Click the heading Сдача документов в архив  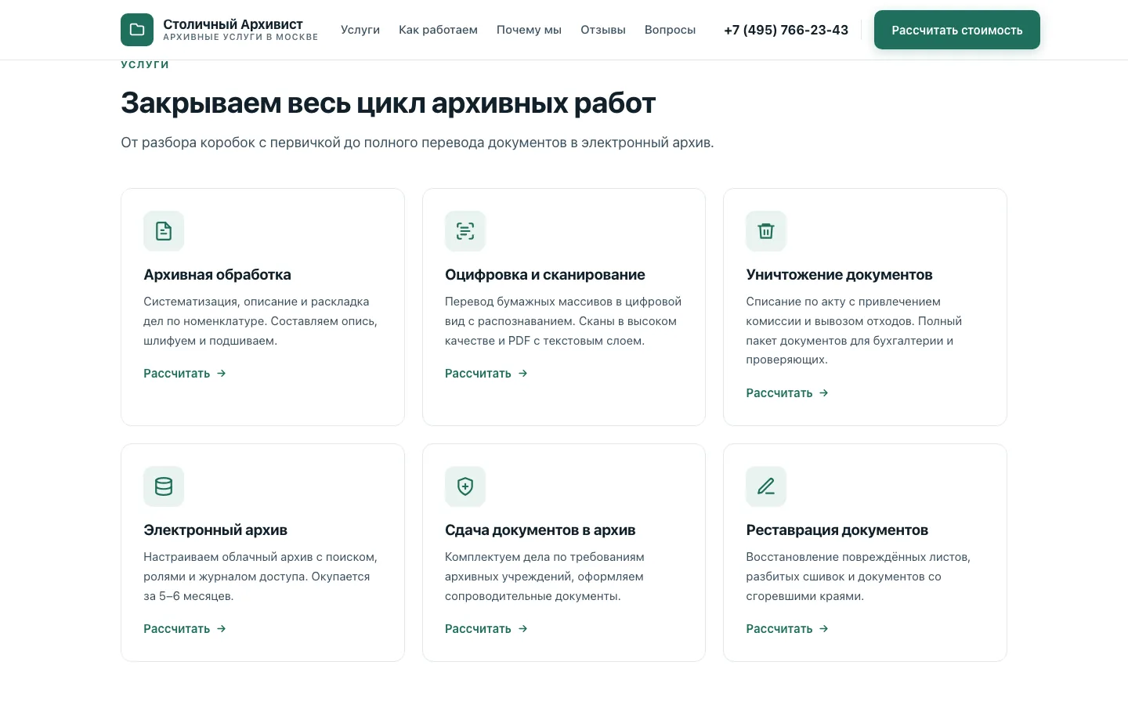[540, 530]
